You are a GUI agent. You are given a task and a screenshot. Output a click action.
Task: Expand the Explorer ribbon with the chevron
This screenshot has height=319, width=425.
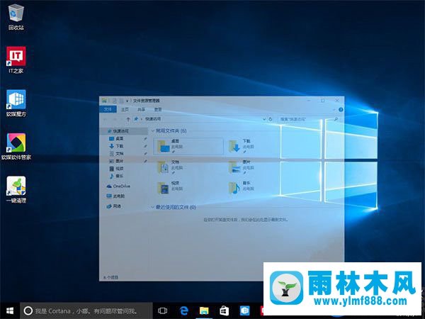(334, 110)
